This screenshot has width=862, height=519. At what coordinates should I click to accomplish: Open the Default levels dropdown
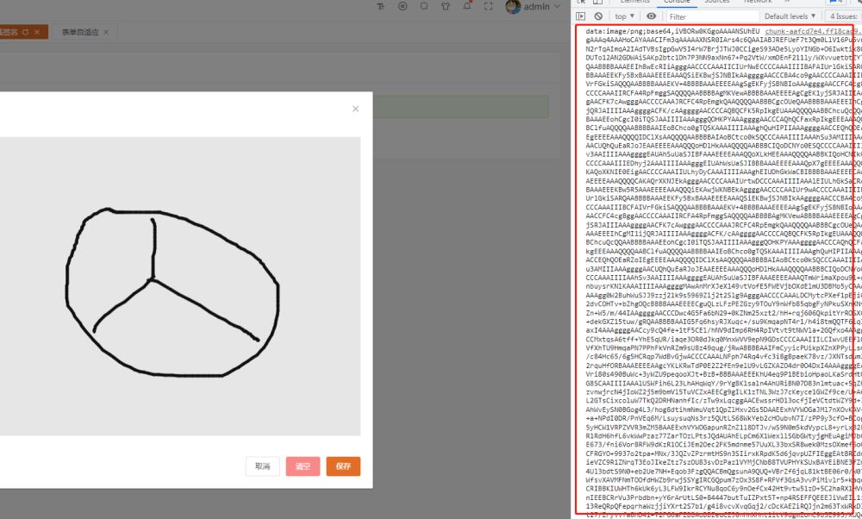tap(790, 16)
